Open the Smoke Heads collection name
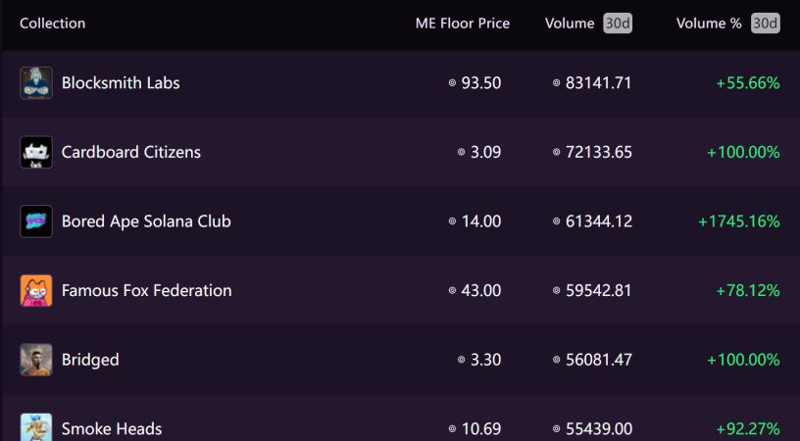The height and width of the screenshot is (441, 800). [x=112, y=429]
